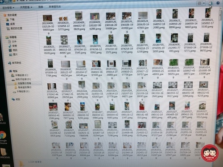223x167 pixels.
Task: Open the 共用對象 (Share with) dropdown
Action: (x=26, y=7)
